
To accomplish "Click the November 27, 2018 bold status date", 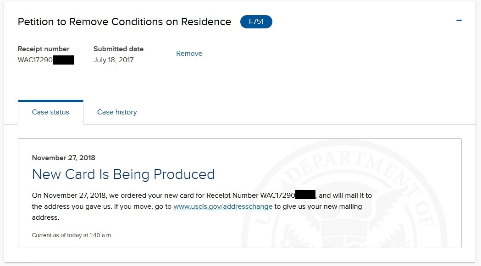I will (x=63, y=158).
